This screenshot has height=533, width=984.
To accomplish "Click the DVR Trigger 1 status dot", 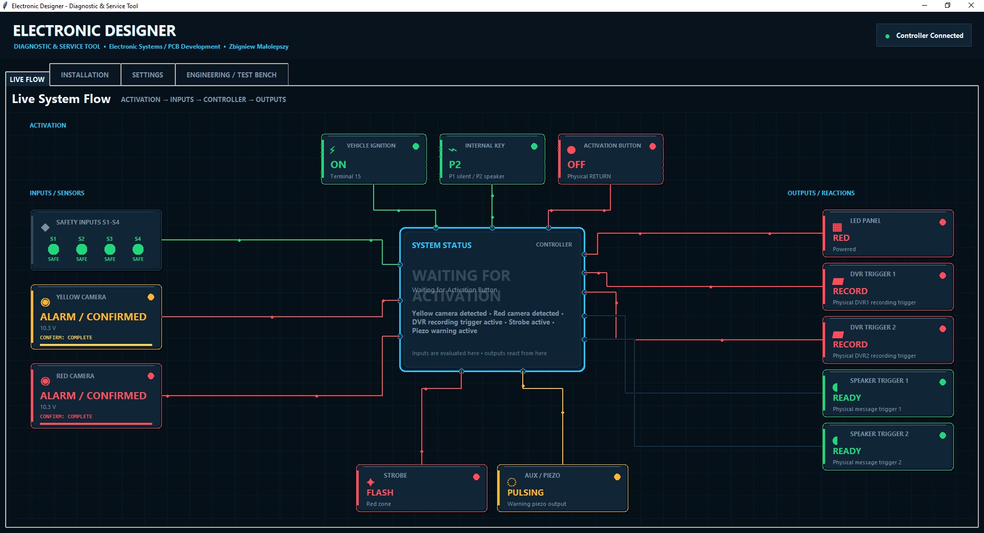I will (x=942, y=275).
